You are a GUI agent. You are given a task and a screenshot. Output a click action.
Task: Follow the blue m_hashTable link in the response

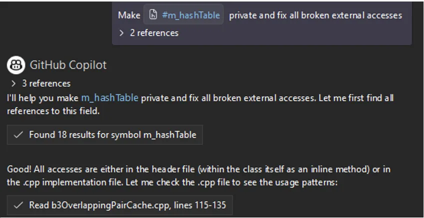pos(109,97)
